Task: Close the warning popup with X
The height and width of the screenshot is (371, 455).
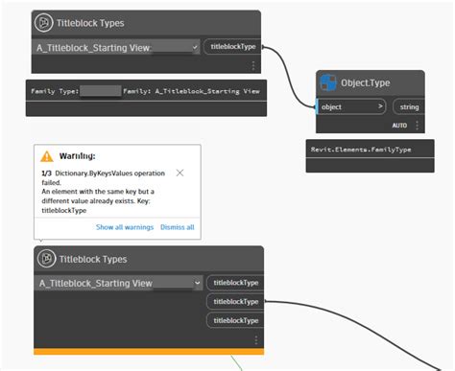Action: tap(180, 173)
